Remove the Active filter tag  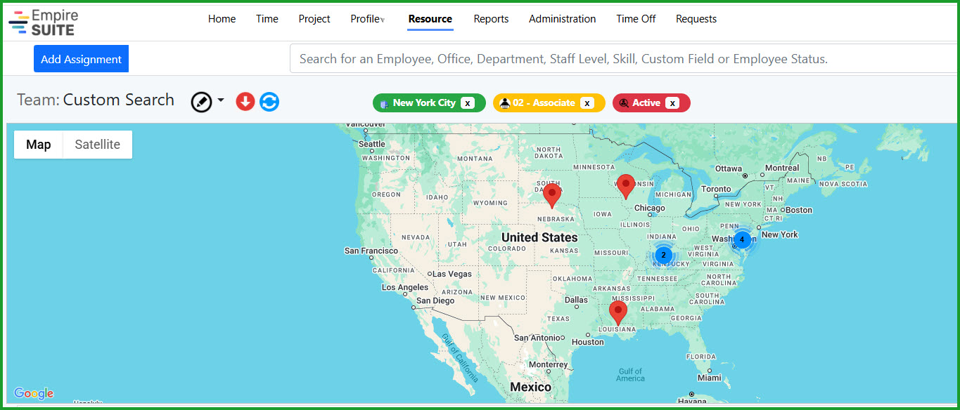point(672,103)
